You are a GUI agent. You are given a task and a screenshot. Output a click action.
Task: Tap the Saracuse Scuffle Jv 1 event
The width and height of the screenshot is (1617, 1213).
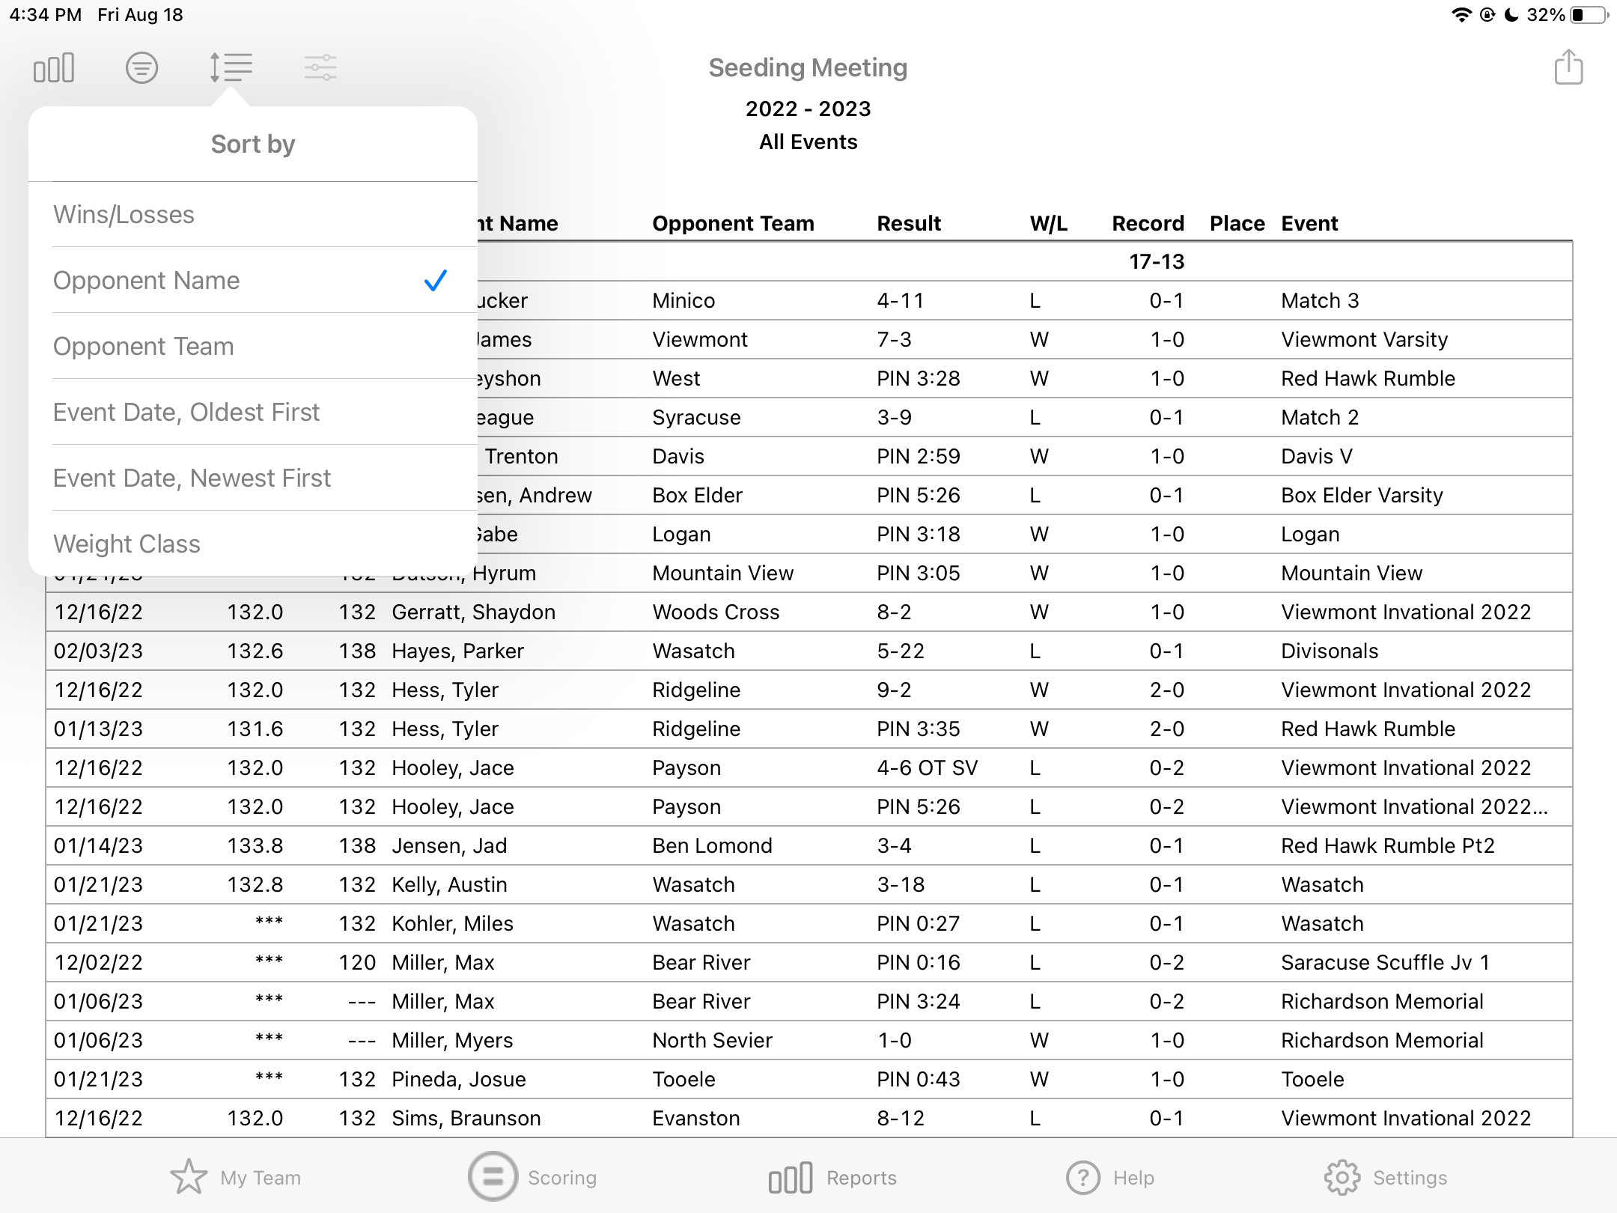pyautogui.click(x=1385, y=963)
